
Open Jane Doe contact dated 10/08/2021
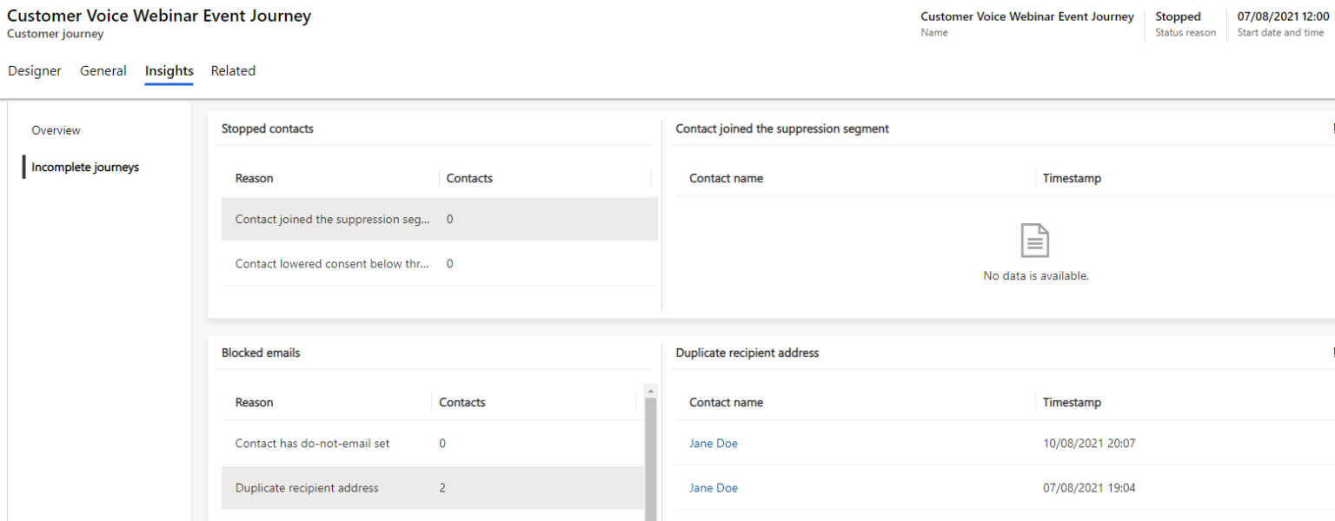(x=714, y=444)
